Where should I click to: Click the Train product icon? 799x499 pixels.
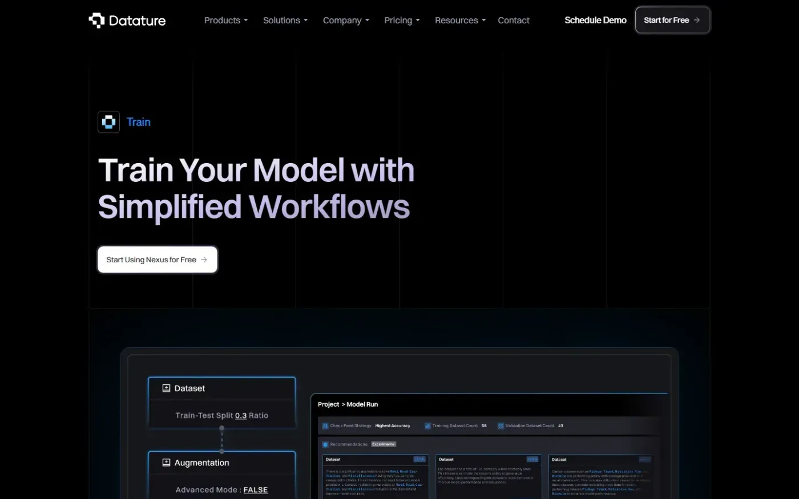108,122
